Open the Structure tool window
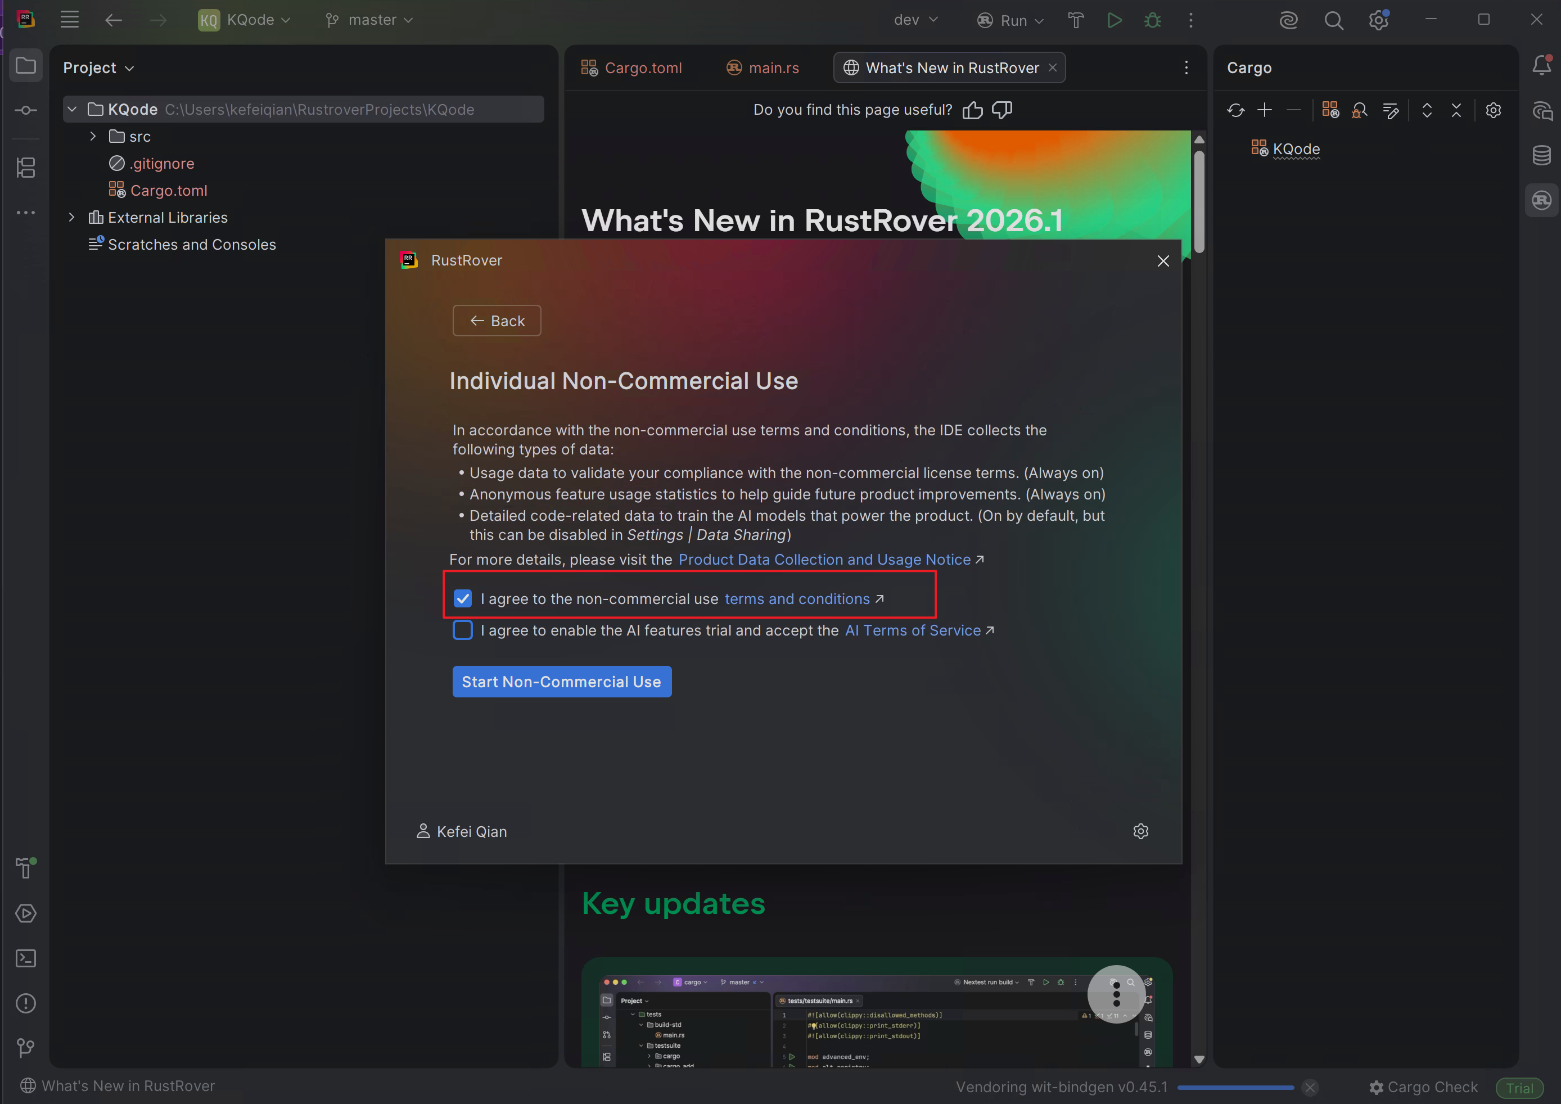1561x1104 pixels. click(x=26, y=167)
